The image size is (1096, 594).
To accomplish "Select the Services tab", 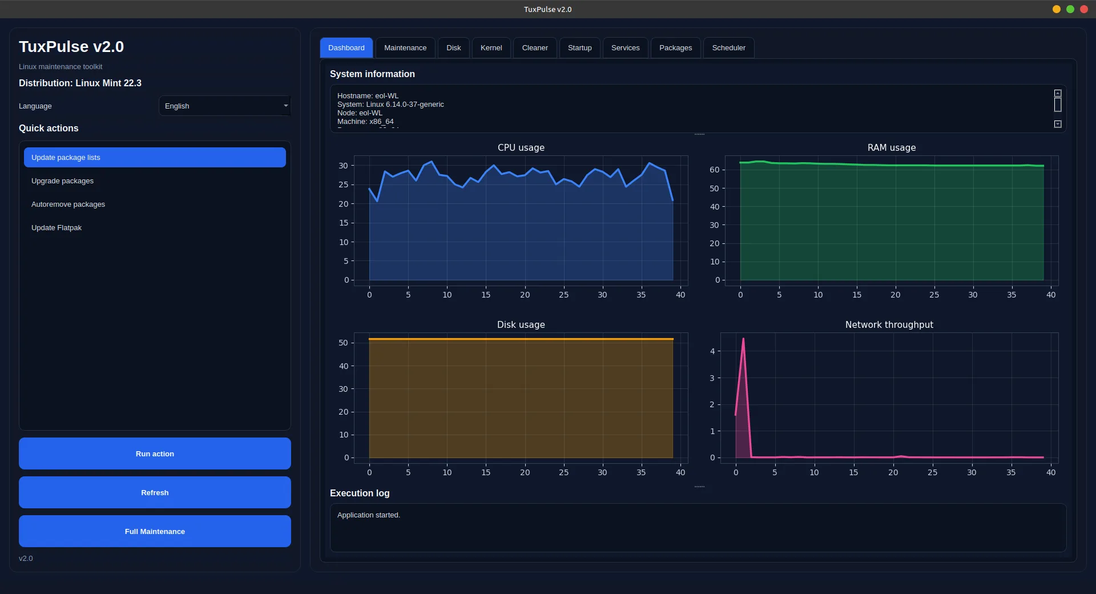I will coord(624,48).
